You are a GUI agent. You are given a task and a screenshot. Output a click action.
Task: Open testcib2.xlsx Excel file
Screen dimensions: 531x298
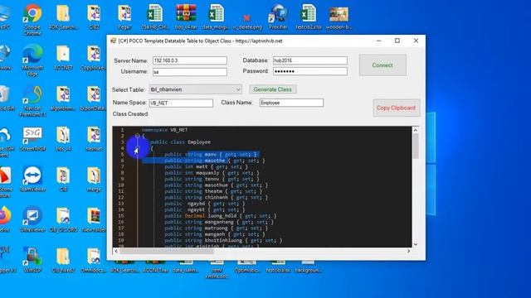click(x=309, y=17)
